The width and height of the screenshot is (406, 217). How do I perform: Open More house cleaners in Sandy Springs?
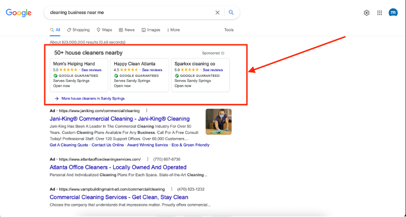[x=93, y=99]
